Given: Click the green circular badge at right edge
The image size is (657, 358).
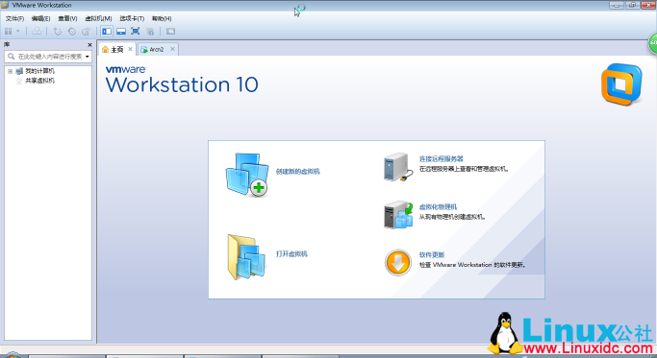Looking at the screenshot, I should tap(653, 43).
